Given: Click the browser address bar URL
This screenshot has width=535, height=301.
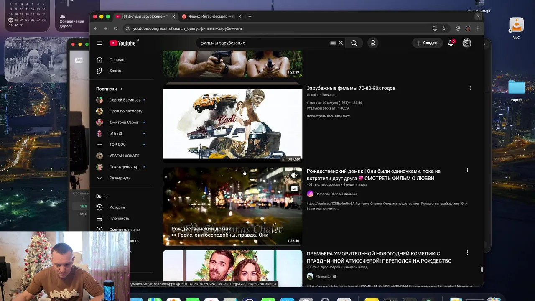Looking at the screenshot, I should pos(187,28).
